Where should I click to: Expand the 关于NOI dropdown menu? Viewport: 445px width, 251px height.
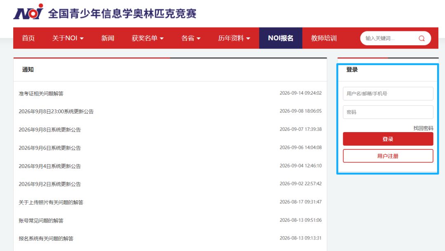(x=68, y=38)
